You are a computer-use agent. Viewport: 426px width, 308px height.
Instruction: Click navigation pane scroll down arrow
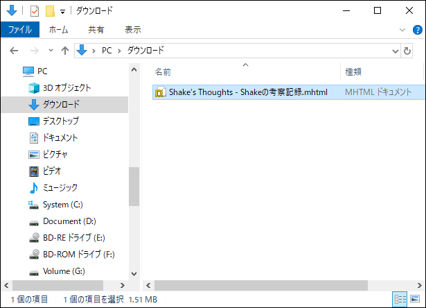pos(134,274)
